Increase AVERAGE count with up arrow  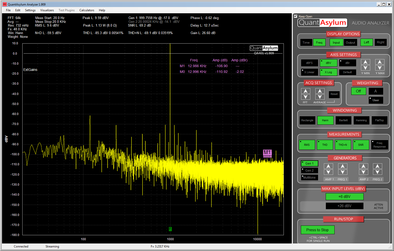(x=320, y=91)
